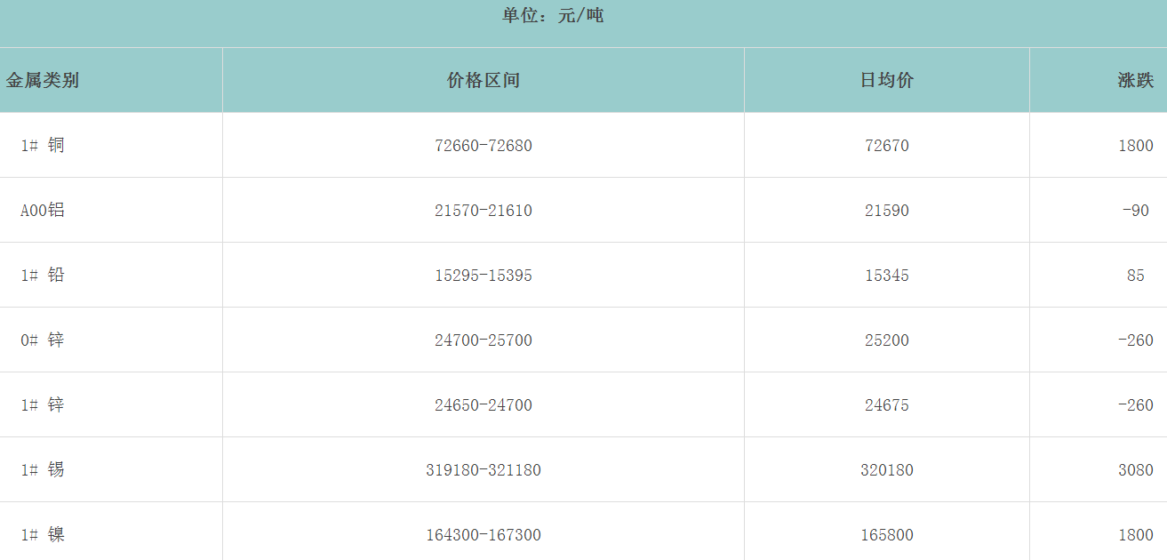1167x560 pixels.
Task: Click the 价格区间 column header
Action: (x=483, y=80)
